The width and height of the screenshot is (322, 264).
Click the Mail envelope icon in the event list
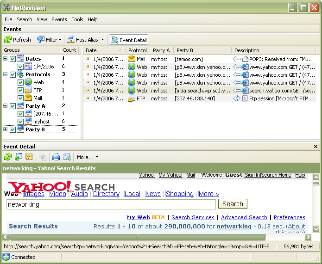(132, 59)
